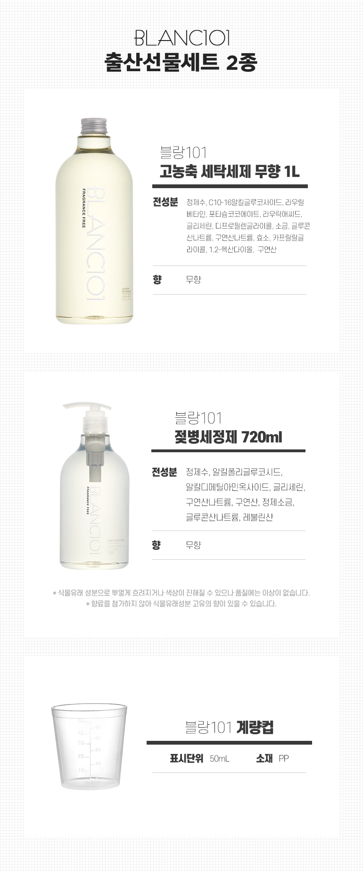Image resolution: width=363 pixels, height=871 pixels.
Task: Click the 표시단위 50mL specification
Action: [199, 758]
